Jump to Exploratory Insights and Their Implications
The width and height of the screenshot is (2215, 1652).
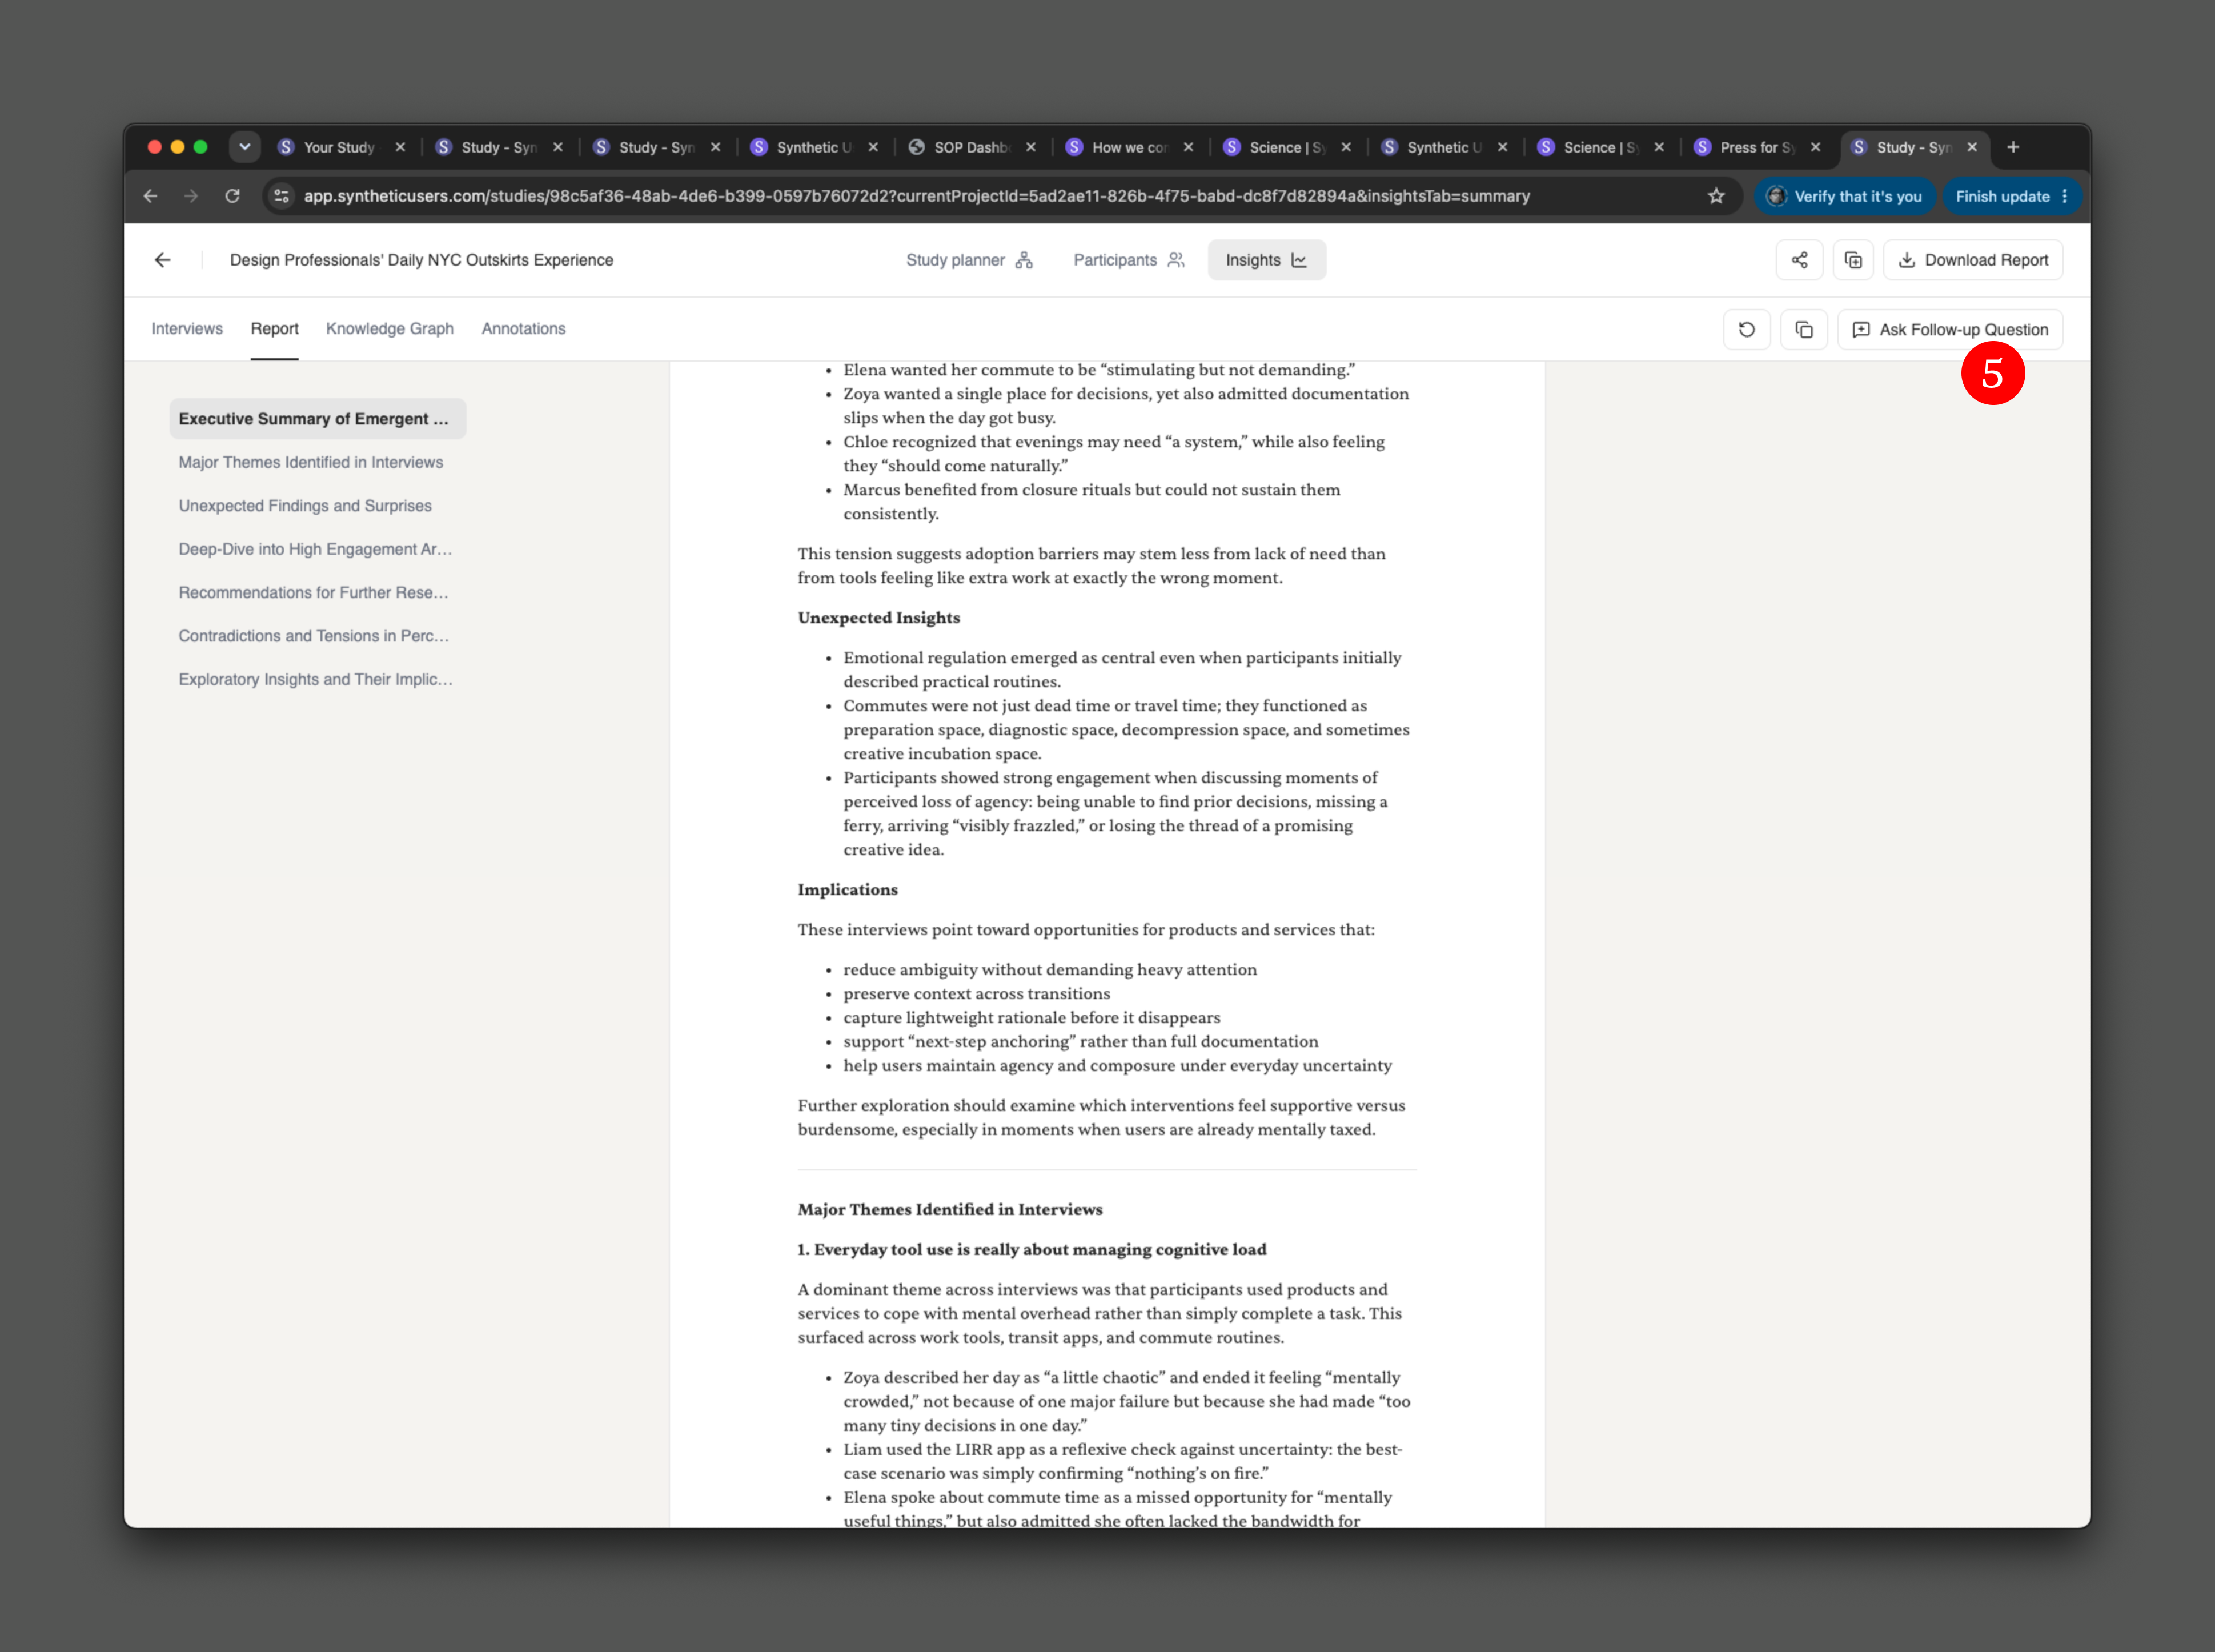coord(316,679)
